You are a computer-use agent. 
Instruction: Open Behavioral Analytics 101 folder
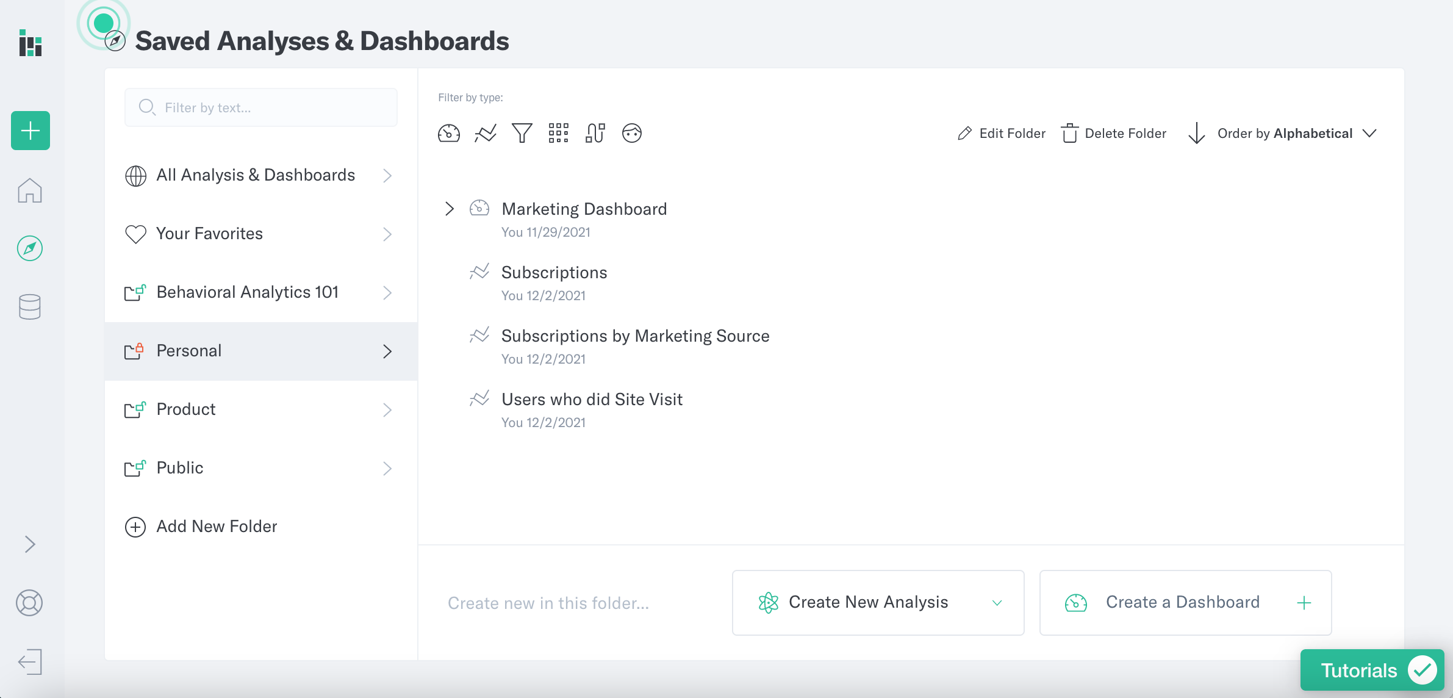[x=261, y=293]
